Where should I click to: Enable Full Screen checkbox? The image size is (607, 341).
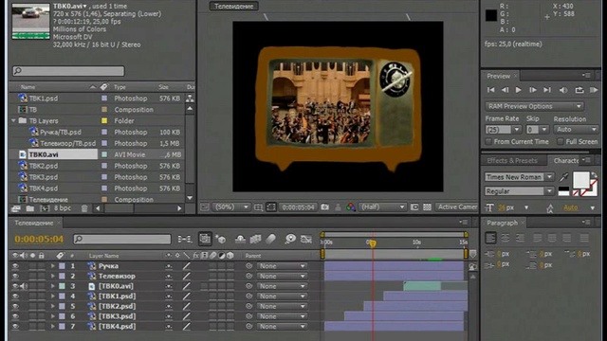pyautogui.click(x=561, y=142)
